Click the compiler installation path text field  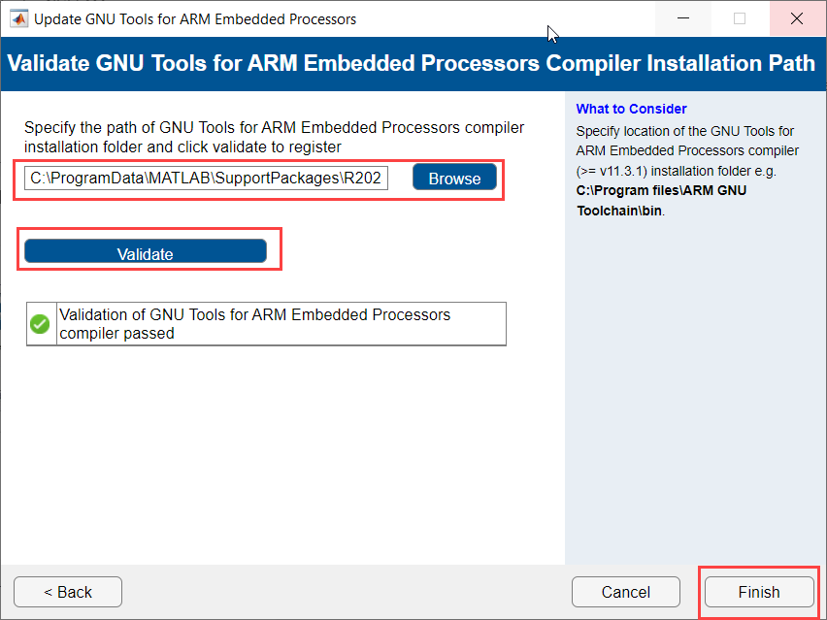(x=207, y=179)
